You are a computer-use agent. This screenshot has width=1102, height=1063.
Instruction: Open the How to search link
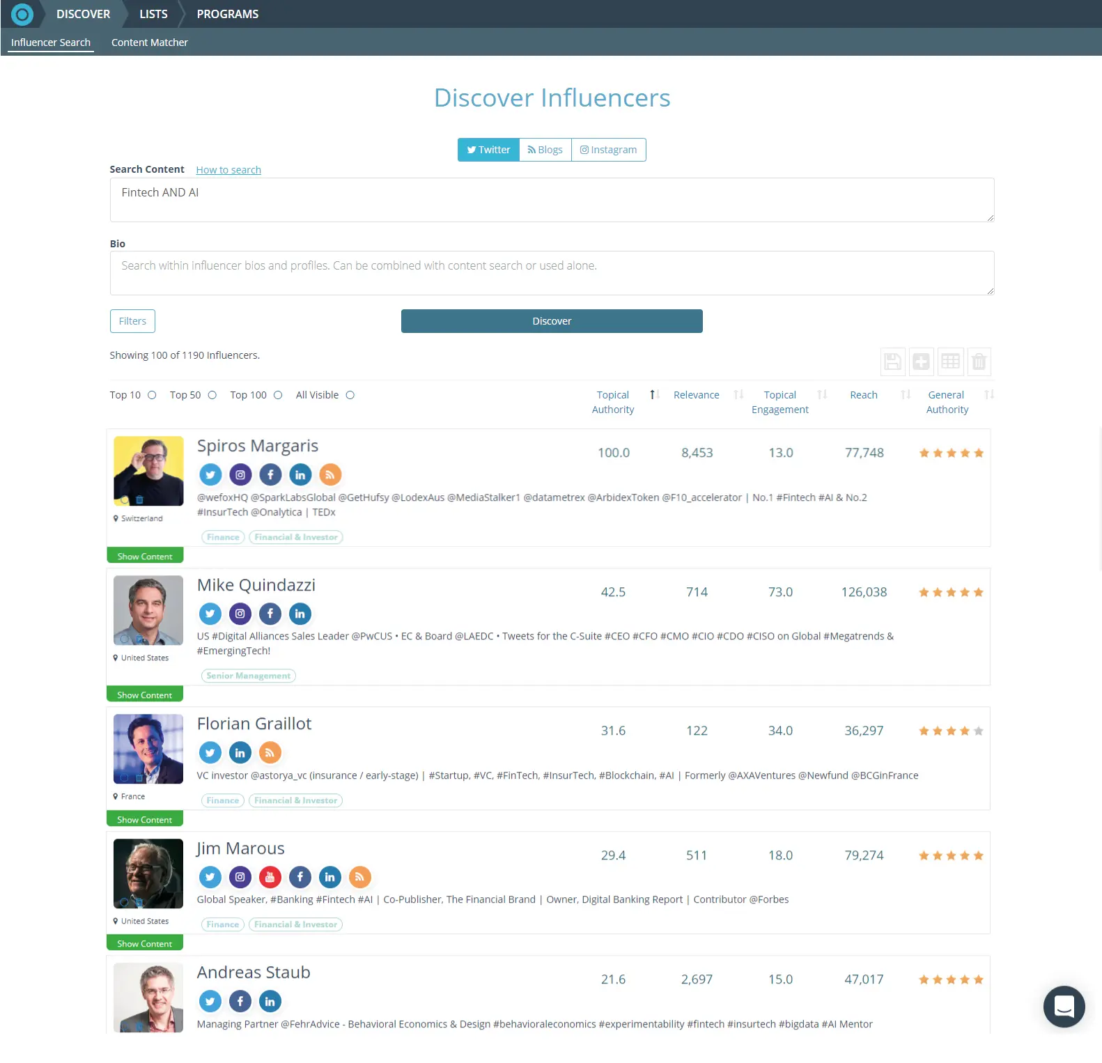click(x=228, y=170)
